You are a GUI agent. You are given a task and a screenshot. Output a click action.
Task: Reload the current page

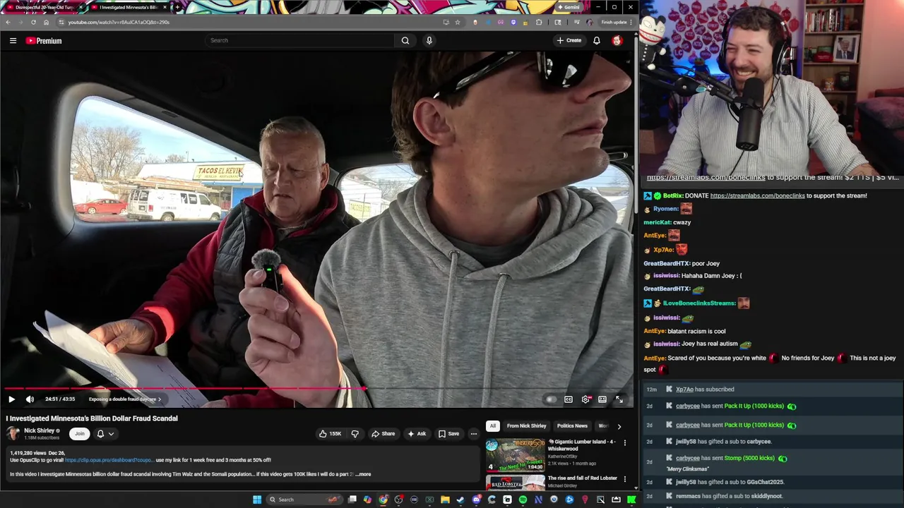[33, 22]
